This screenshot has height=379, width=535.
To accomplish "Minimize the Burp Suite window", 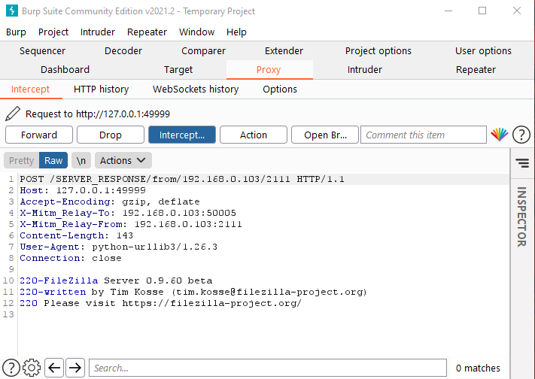I will click(448, 11).
